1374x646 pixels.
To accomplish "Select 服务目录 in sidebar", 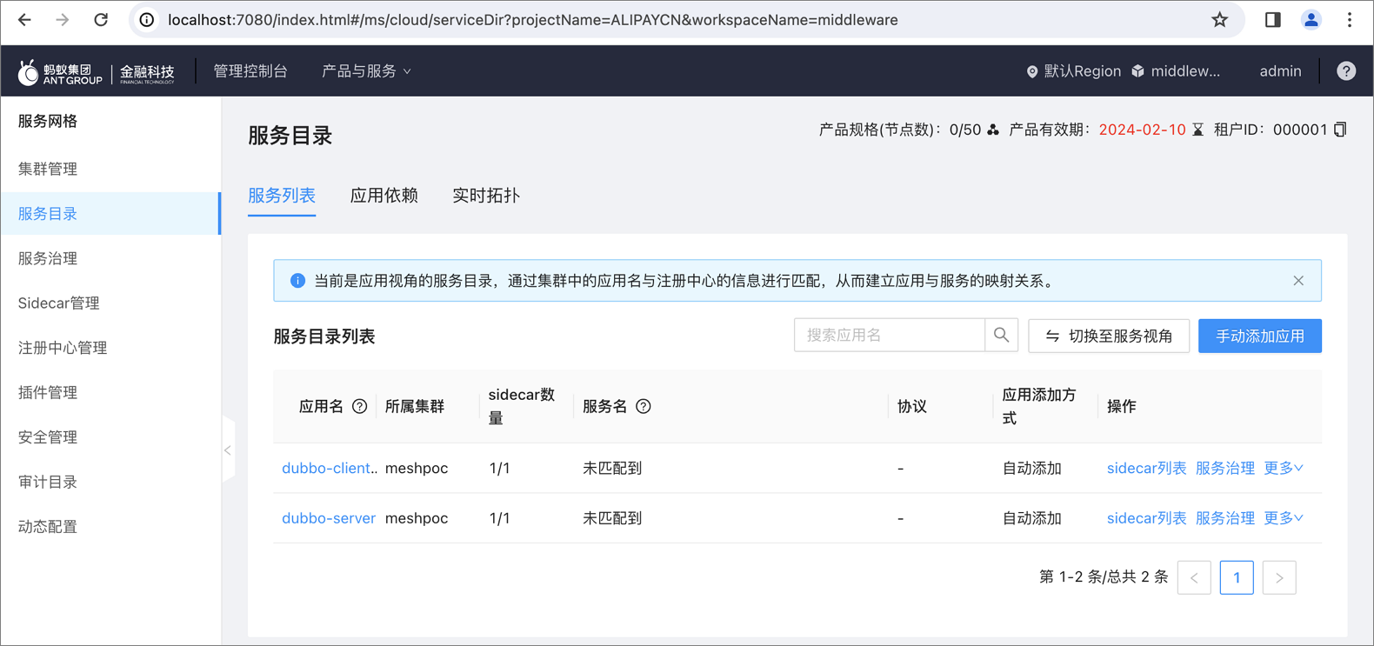I will tap(110, 213).
